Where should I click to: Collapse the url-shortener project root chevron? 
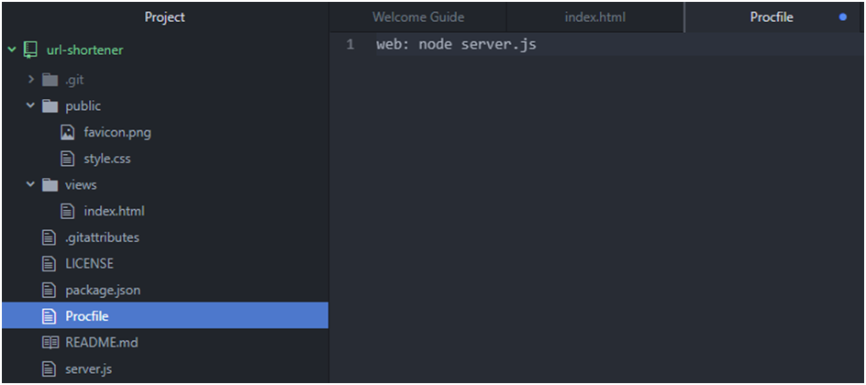click(12, 49)
